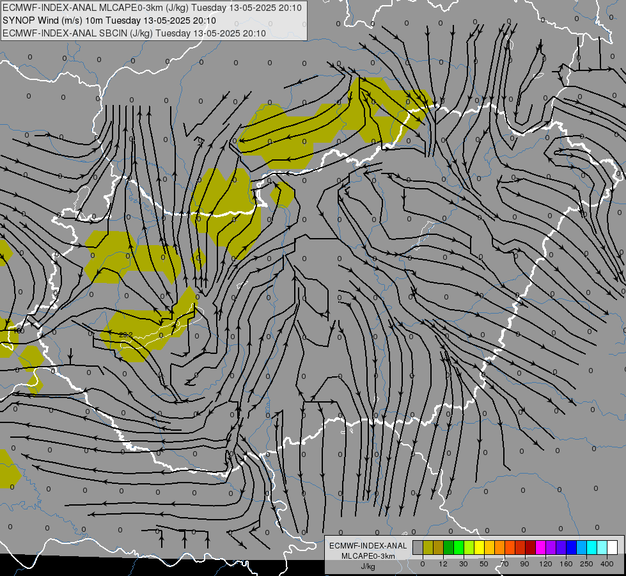The height and width of the screenshot is (576, 626).
Task: Pick the dark red legend swatch
Action: [531, 547]
